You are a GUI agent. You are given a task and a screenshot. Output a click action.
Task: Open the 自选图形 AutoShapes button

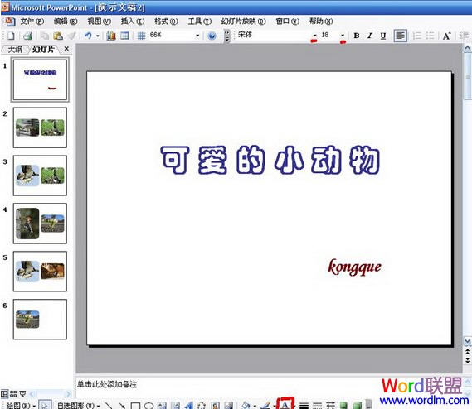click(x=78, y=406)
